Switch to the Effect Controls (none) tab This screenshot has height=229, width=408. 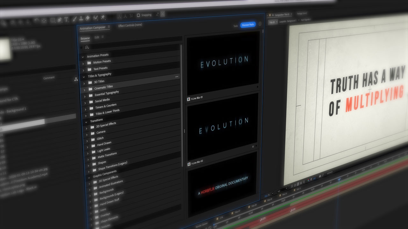pyautogui.click(x=130, y=25)
